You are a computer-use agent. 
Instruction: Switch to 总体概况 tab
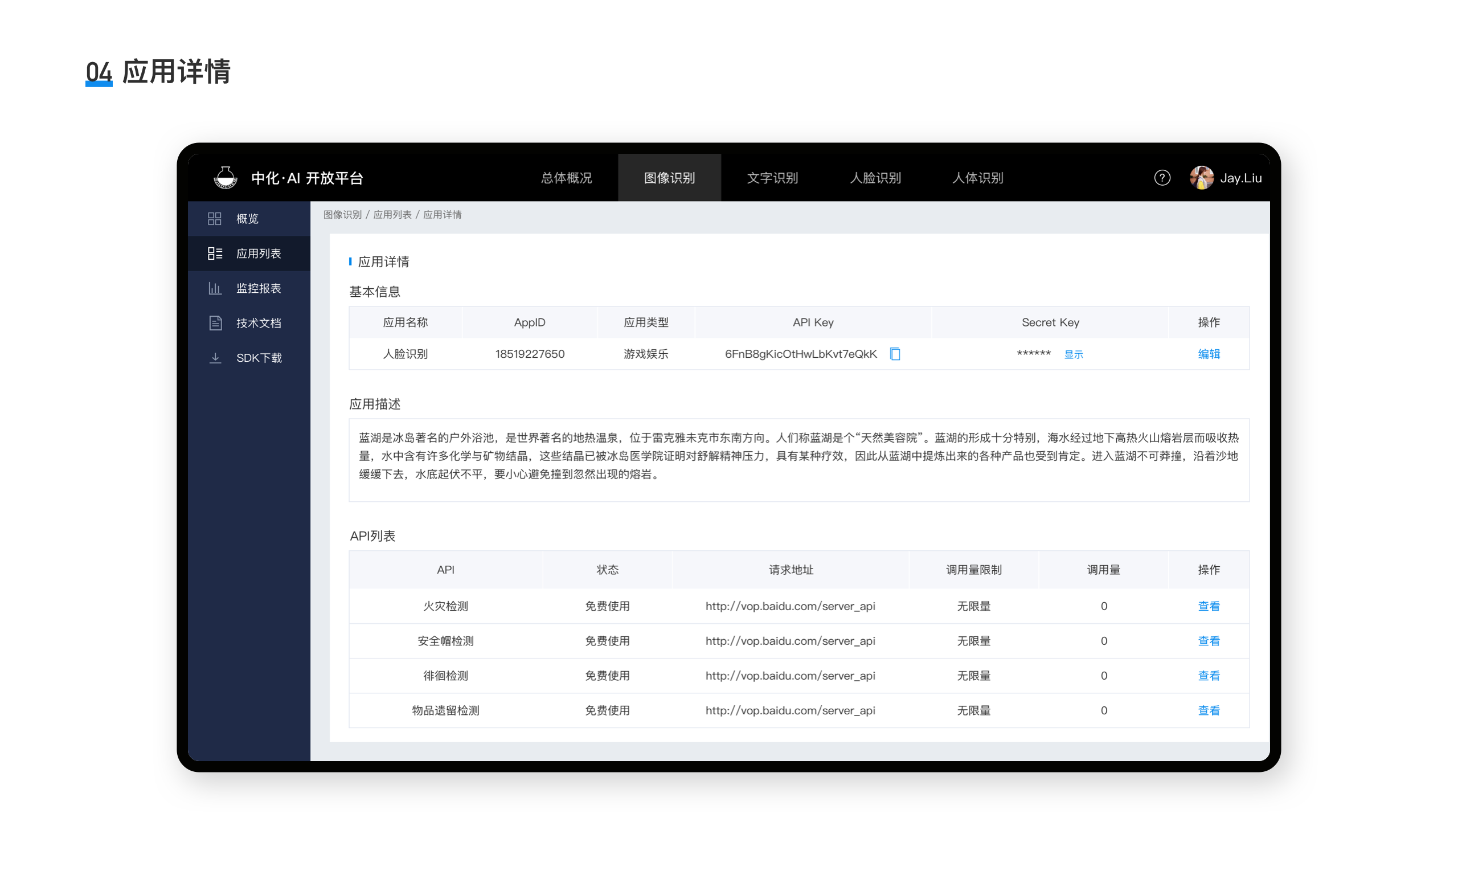pos(566,178)
